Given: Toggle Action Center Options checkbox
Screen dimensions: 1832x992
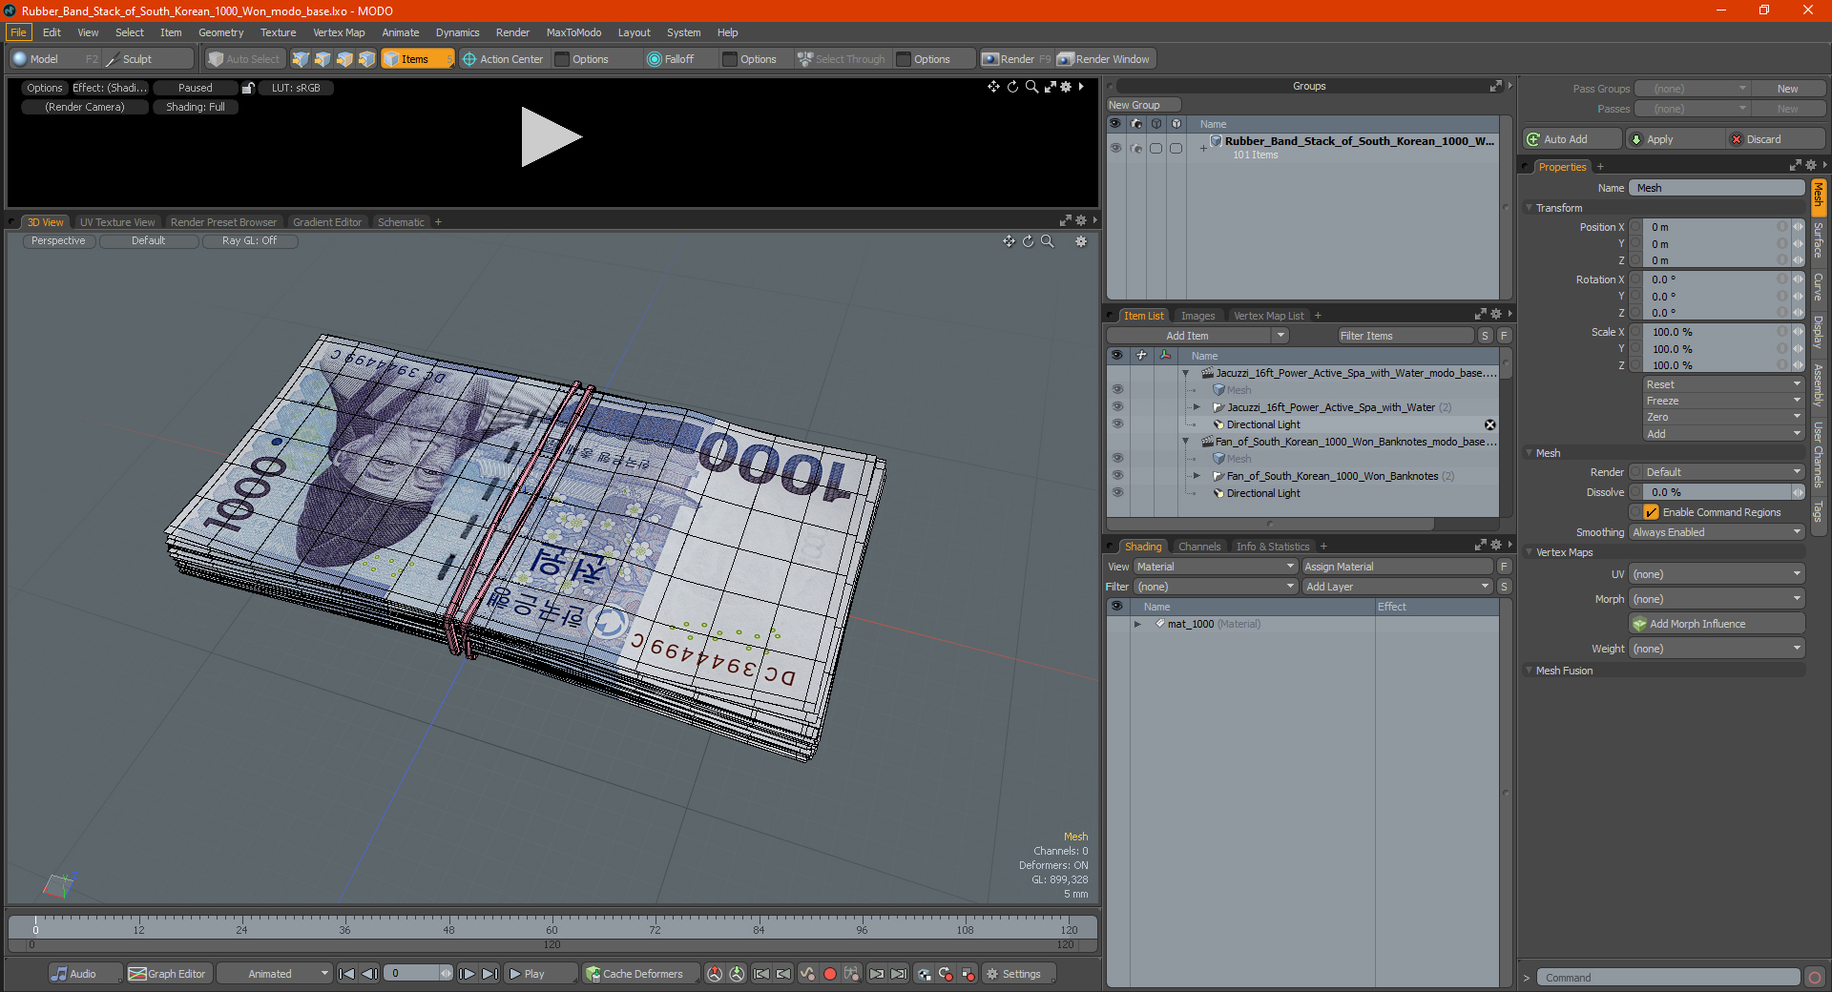Looking at the screenshot, I should (x=562, y=59).
